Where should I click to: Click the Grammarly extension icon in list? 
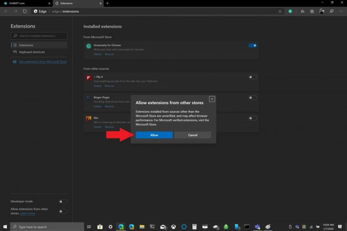[89, 46]
